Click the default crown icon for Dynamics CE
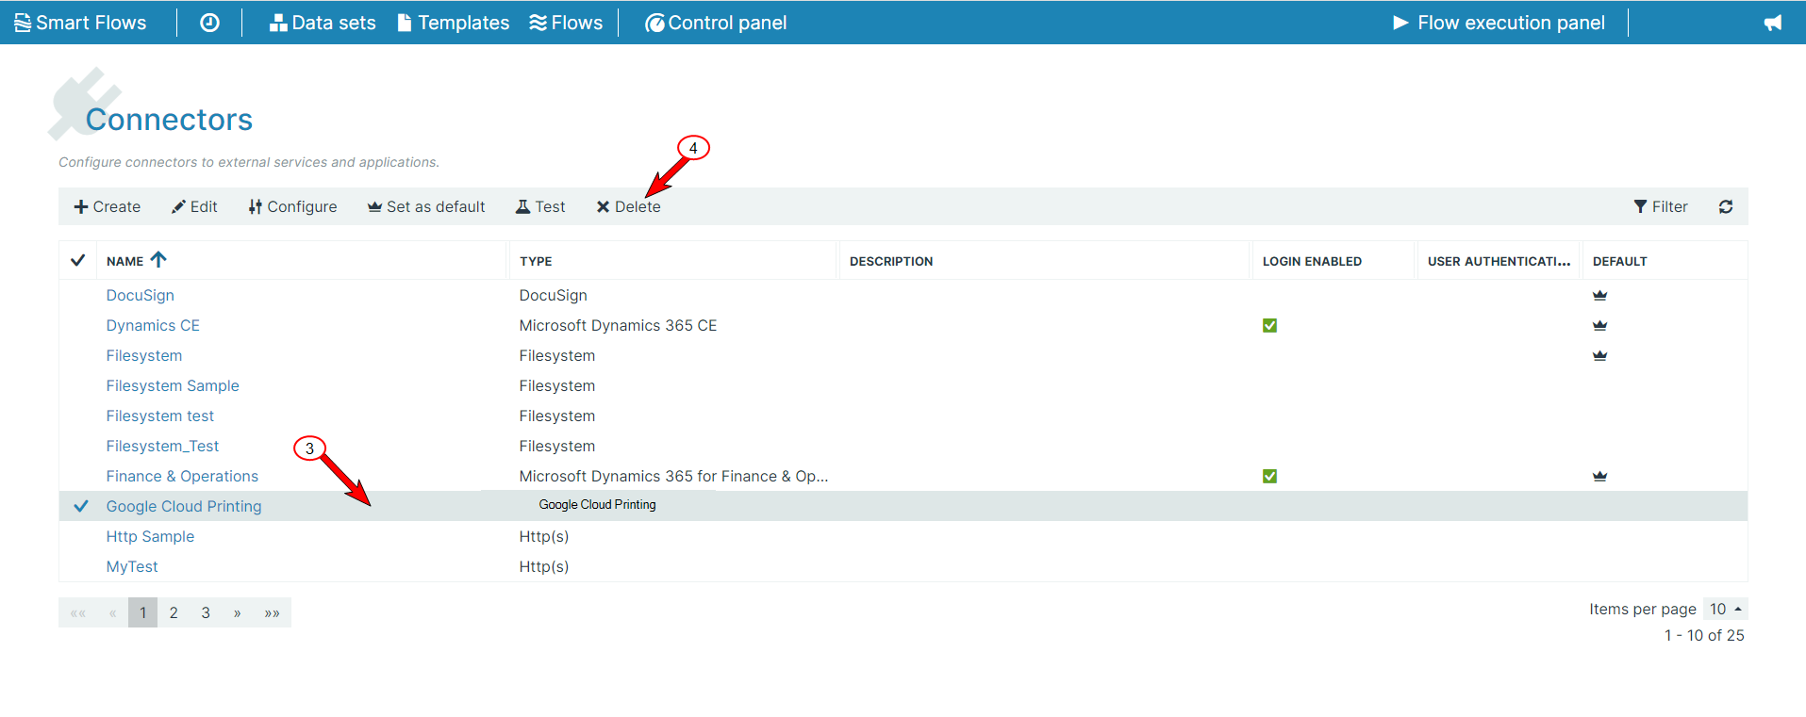Viewport: 1806px width, 717px height. (1599, 325)
